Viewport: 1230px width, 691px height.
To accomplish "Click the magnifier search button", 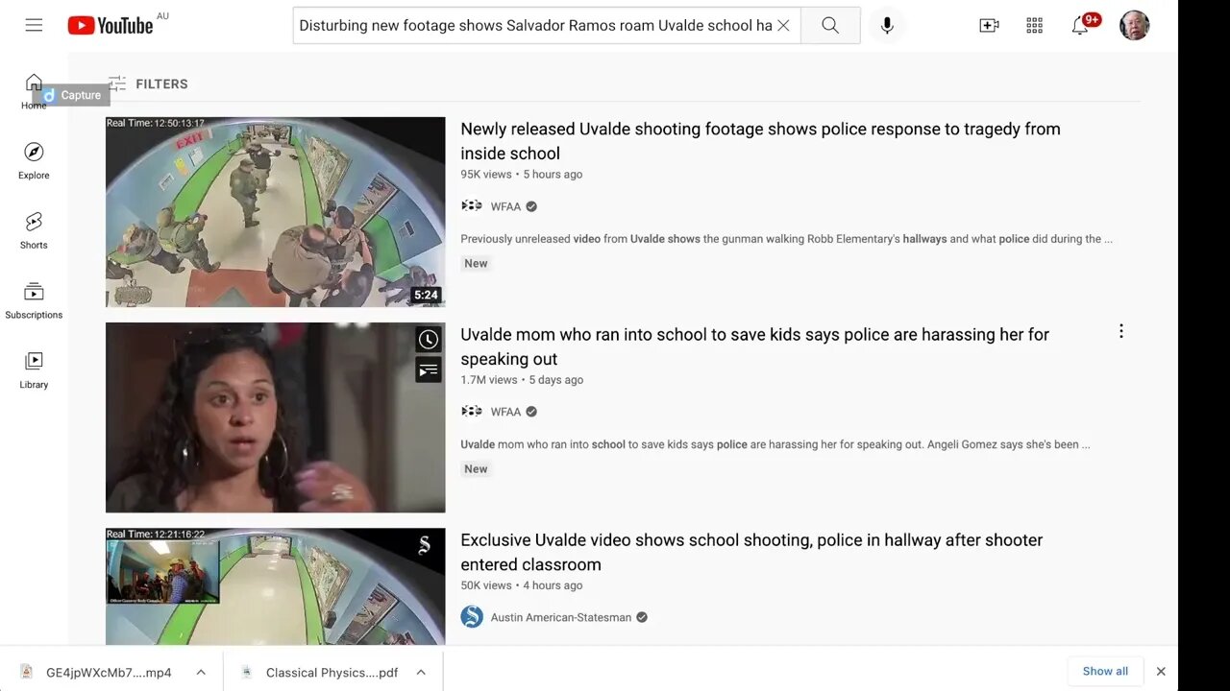I will point(830,26).
